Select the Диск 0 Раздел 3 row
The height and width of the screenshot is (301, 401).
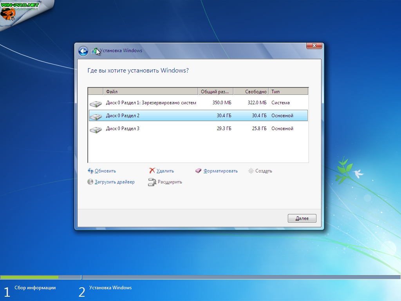[198, 129]
